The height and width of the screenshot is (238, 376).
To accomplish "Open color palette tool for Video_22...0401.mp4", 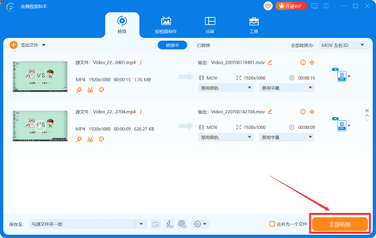I will 102,90.
